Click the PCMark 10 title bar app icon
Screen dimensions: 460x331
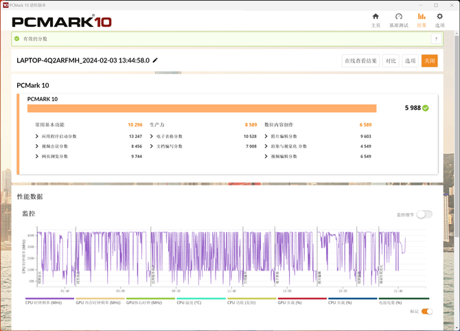click(5, 5)
